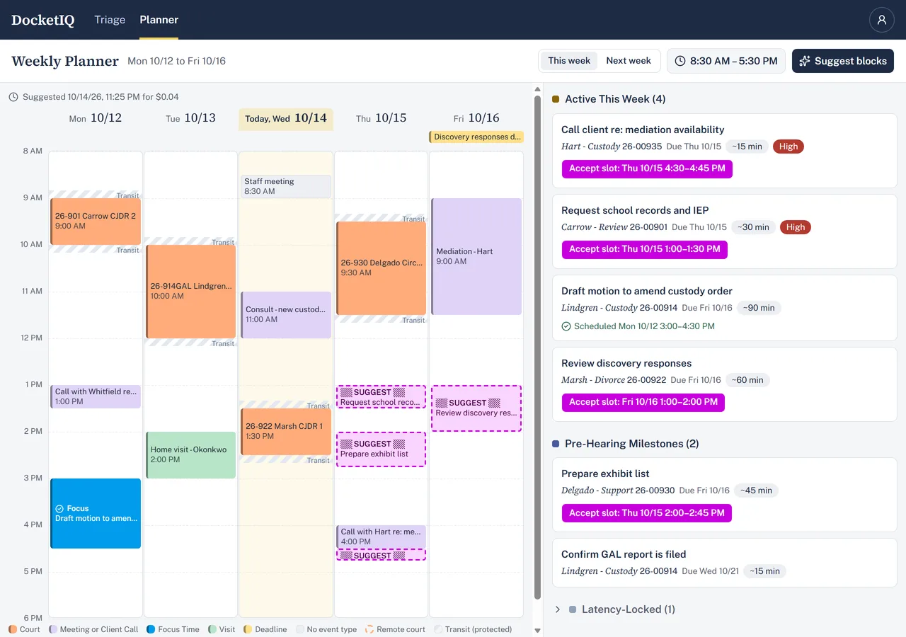Screen dimensions: 906x637
Task: Open the Focus Draft motion block
Action: pyautogui.click(x=96, y=513)
